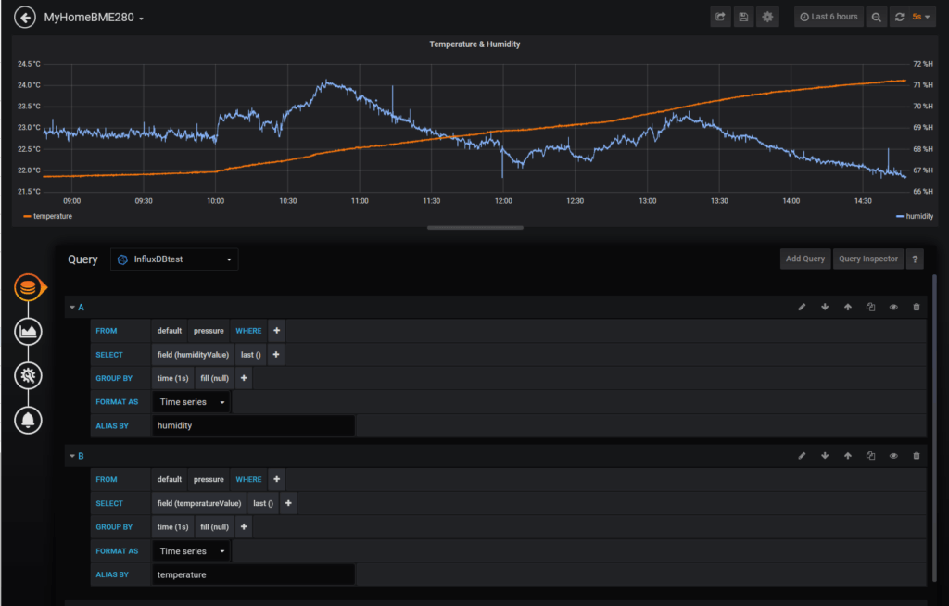The image size is (949, 606).
Task: Zoom out time range magnifier icon
Action: point(876,17)
